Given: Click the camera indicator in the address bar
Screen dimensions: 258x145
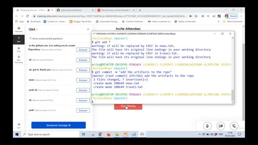Looking at the screenshot, I should point(191,16).
